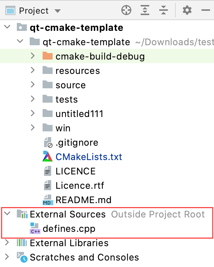The width and height of the screenshot is (214, 267).
Task: Click the nested qt-cmake-template folder icon
Action: (35, 41)
